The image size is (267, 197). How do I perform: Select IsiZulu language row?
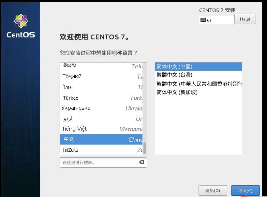pos(101,150)
